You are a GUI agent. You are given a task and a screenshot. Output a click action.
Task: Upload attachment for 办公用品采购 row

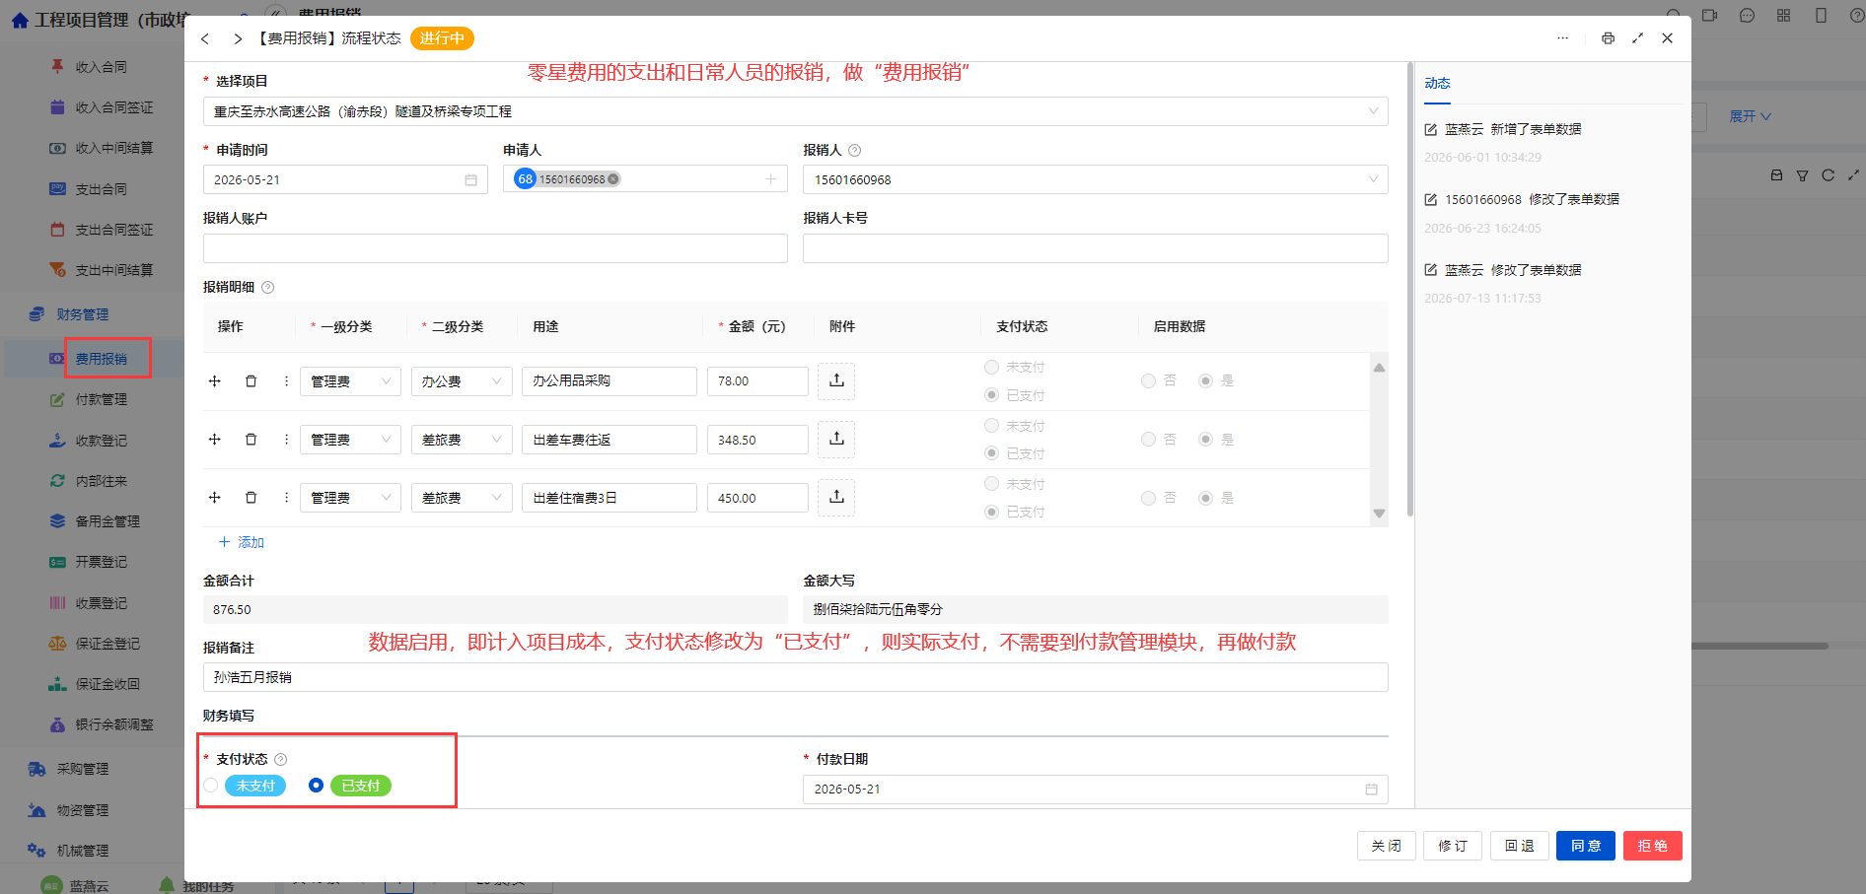tap(836, 380)
